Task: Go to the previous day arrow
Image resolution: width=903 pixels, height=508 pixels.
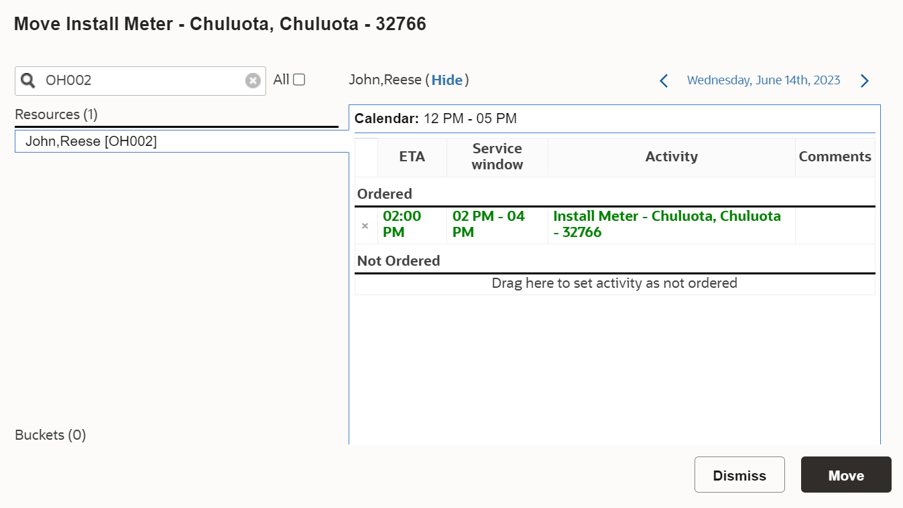Action: (664, 81)
